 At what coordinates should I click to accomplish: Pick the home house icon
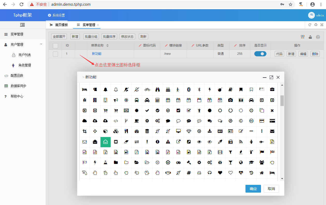point(262,173)
